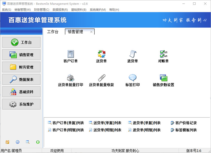Viewport: 211px width, 153px height.
Task: Open the 销售管理(W) menu
Action: coord(22,10)
